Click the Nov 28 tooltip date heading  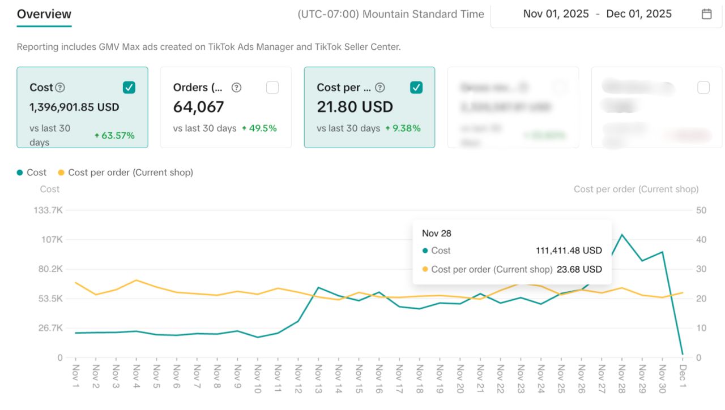tap(437, 233)
